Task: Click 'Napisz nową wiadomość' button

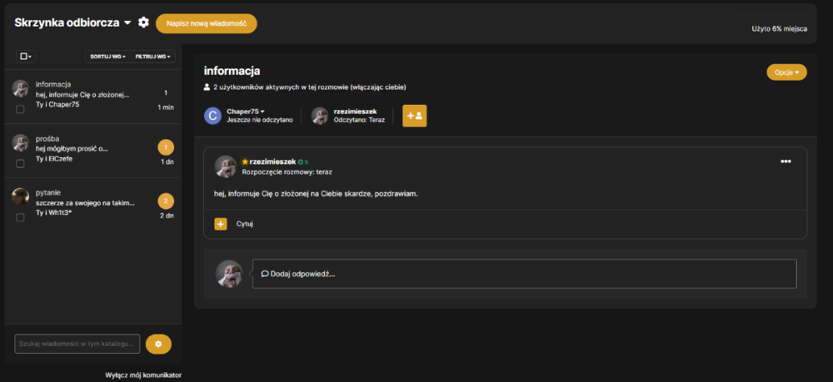Action: coord(206,24)
